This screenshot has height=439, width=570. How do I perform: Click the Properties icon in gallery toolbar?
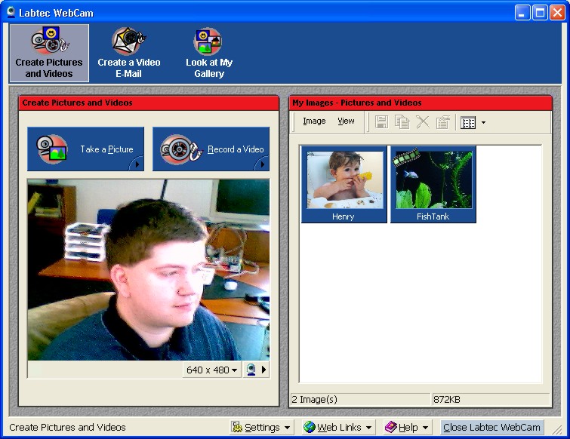click(x=442, y=122)
